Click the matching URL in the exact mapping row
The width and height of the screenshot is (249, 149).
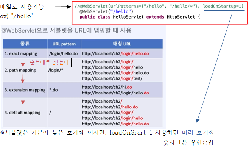click(x=115, y=53)
